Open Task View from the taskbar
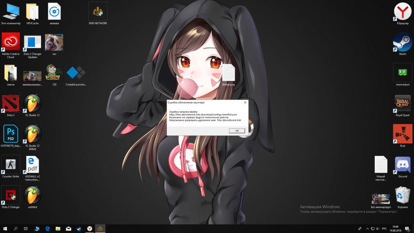414x233 pixels. coord(26,228)
